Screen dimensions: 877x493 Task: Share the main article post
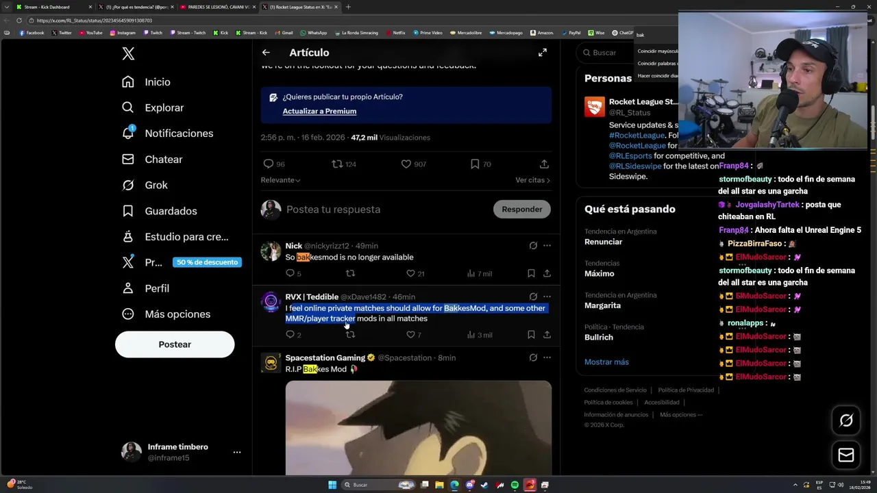point(544,164)
